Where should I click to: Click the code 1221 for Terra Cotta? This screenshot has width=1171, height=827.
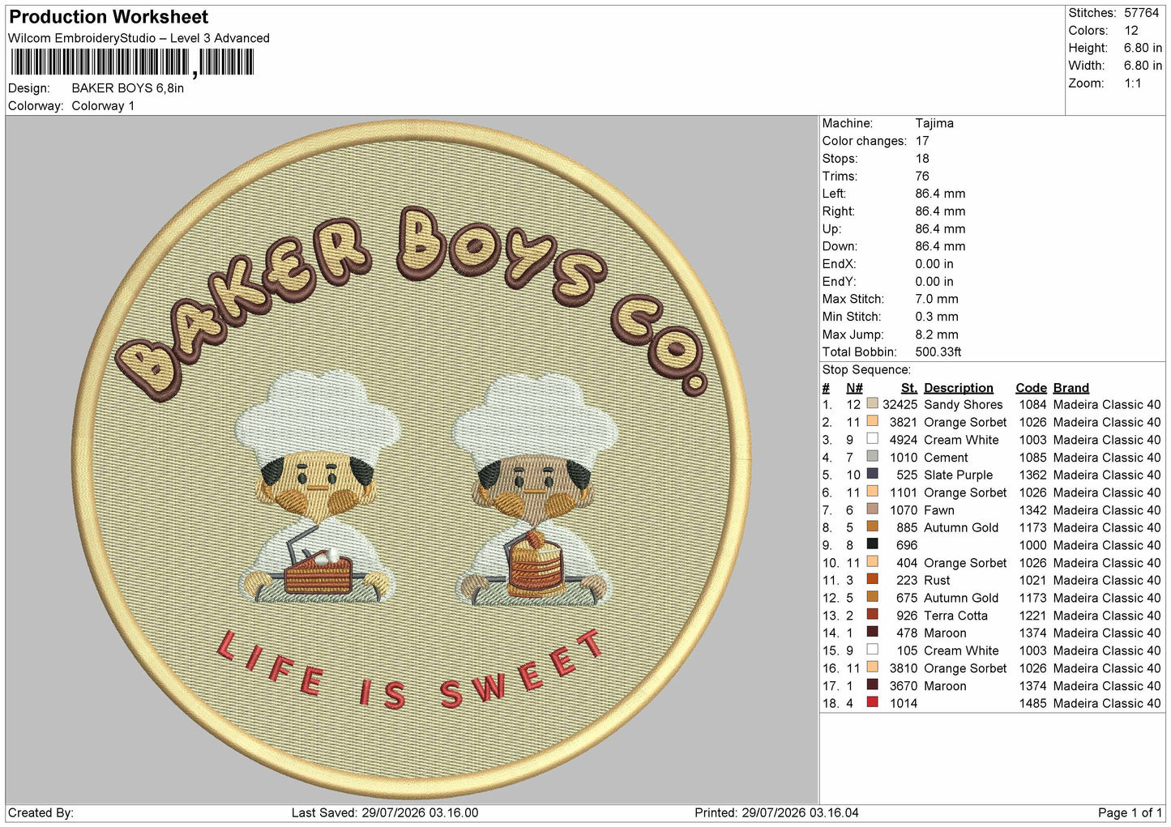1032,616
